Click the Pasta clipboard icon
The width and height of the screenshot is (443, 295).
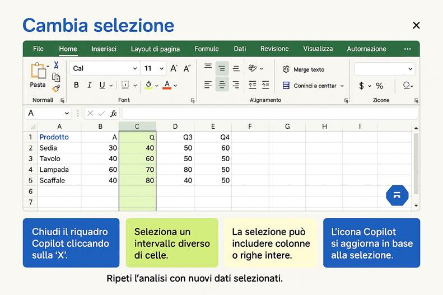click(38, 71)
